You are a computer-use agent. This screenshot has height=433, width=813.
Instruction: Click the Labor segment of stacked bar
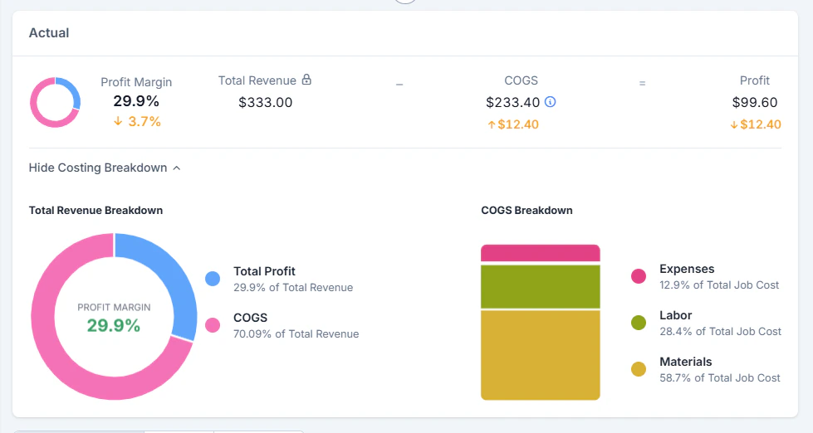click(541, 287)
